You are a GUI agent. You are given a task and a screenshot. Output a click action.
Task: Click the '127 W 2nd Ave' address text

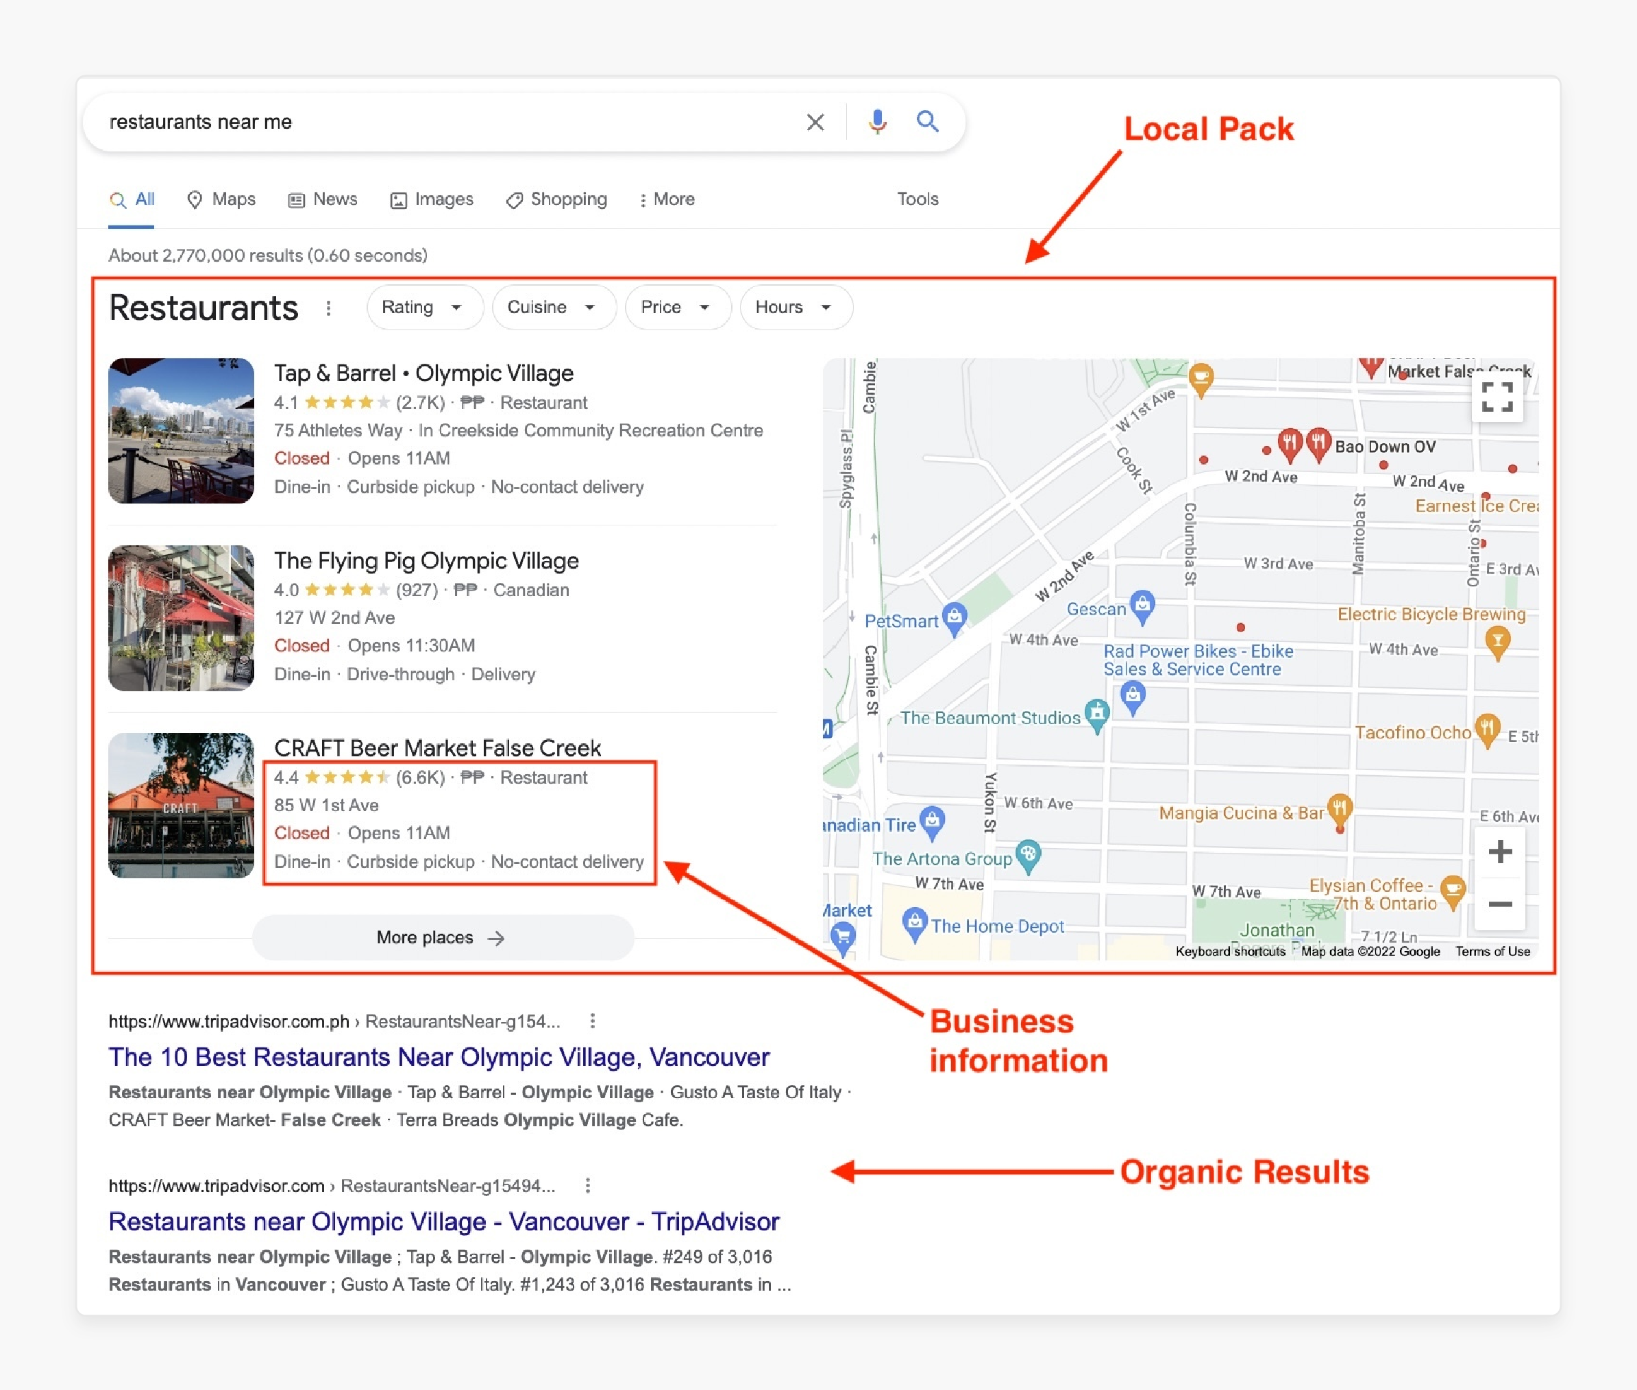pyautogui.click(x=334, y=618)
